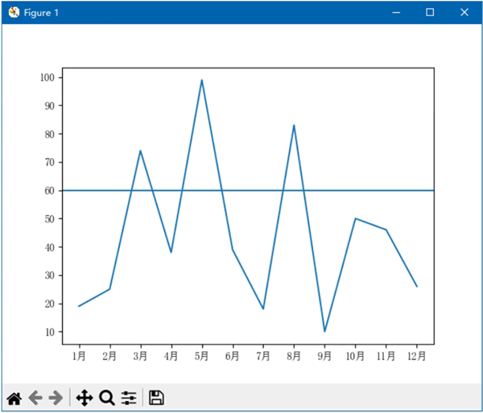
Task: Click the y-axis label 100
Action: coord(47,77)
